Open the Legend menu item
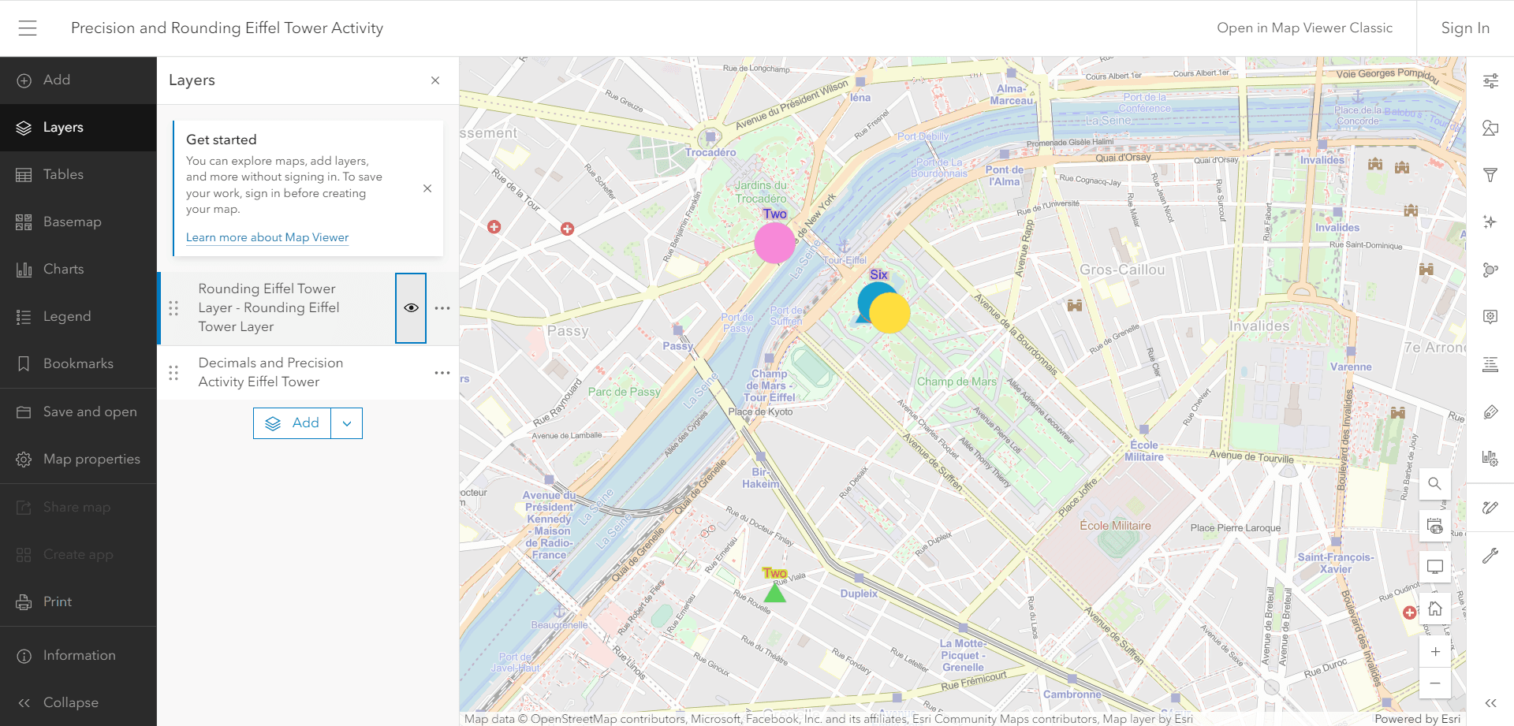The width and height of the screenshot is (1514, 726). [x=66, y=317]
